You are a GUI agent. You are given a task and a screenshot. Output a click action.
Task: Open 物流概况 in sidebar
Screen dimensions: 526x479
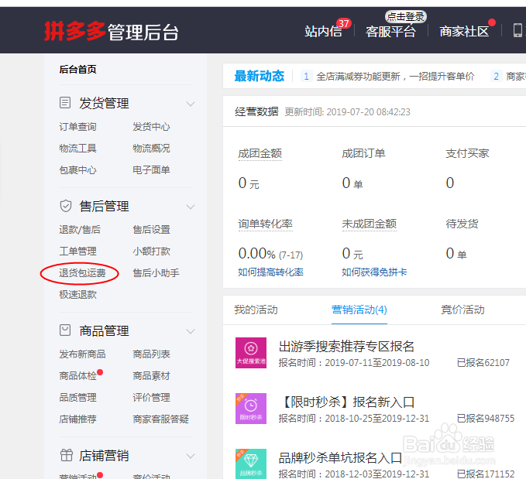(x=151, y=148)
